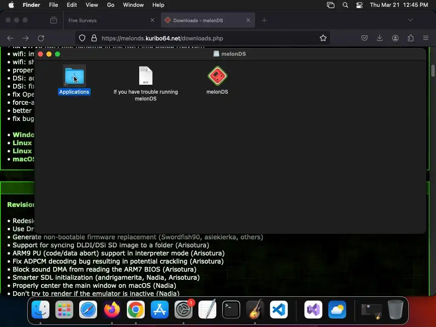Open the Edit menu
This screenshot has width=436, height=327.
72,5
